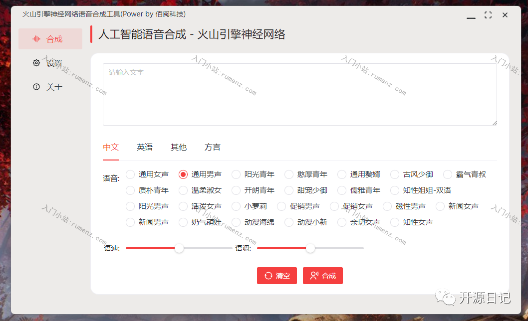Screen dimensions: 528x321
Task: Click the info icon beside 关于
Action: pos(36,87)
